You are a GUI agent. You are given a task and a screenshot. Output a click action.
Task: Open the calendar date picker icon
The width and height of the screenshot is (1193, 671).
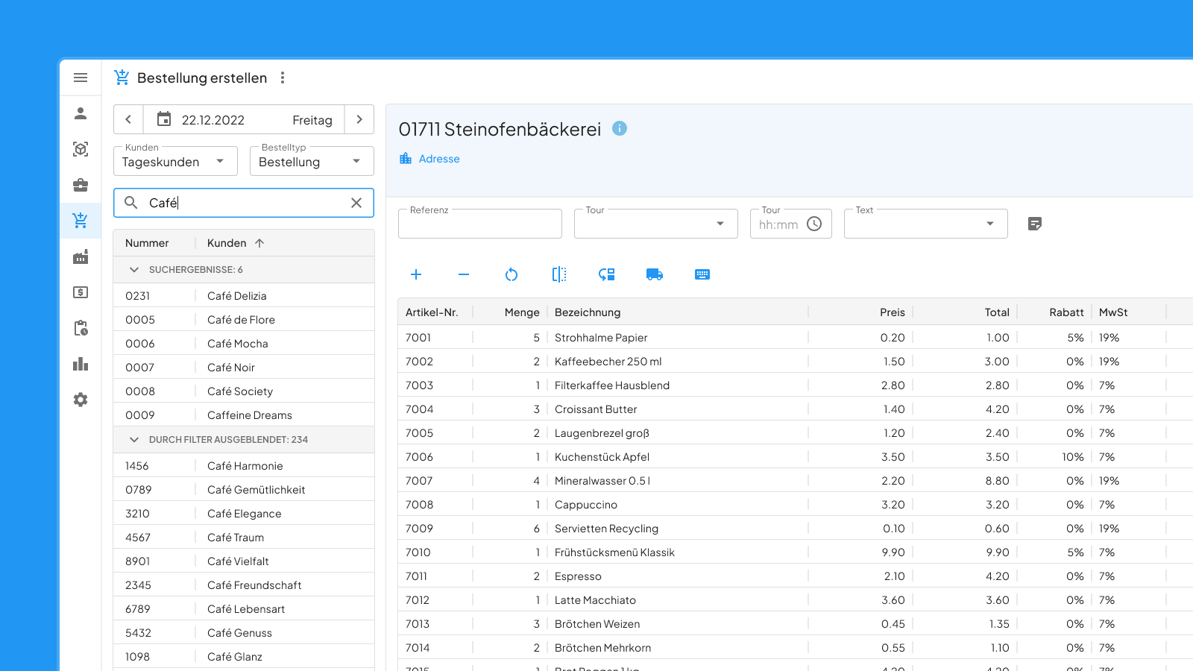[x=164, y=119]
